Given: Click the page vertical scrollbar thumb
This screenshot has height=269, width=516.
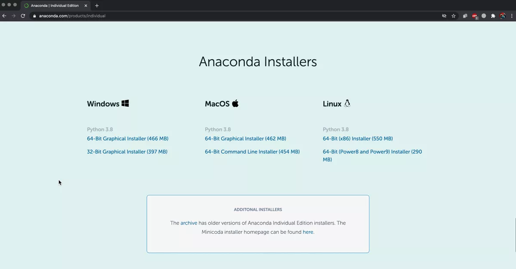Looking at the screenshot, I should 515,235.
